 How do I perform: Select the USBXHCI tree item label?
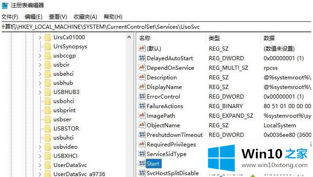(x=65, y=156)
